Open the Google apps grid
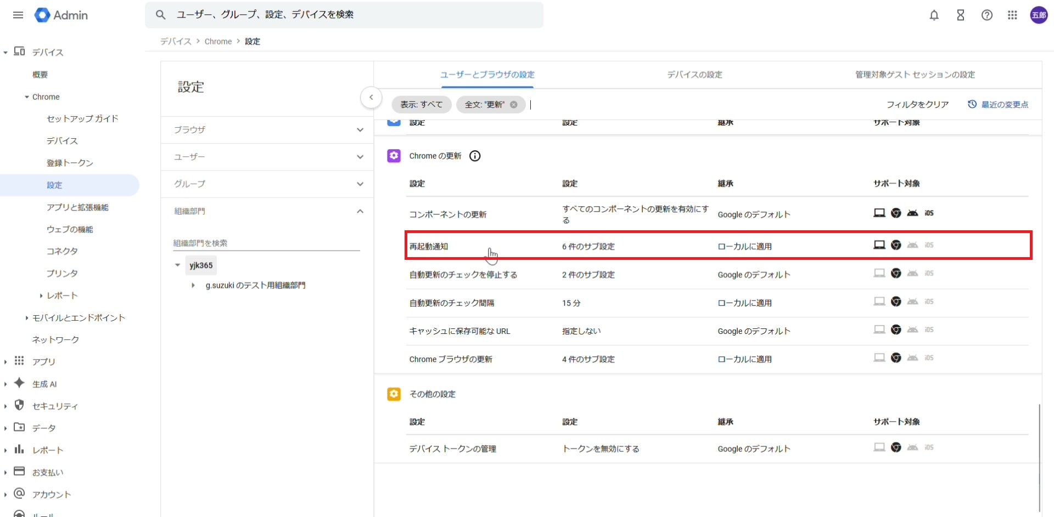 pyautogui.click(x=1012, y=15)
